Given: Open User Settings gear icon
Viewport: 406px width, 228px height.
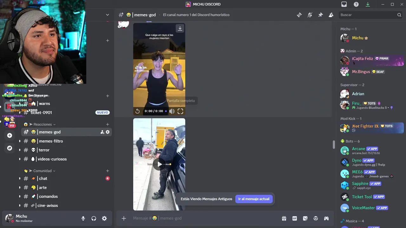Looking at the screenshot, I should tap(104, 218).
